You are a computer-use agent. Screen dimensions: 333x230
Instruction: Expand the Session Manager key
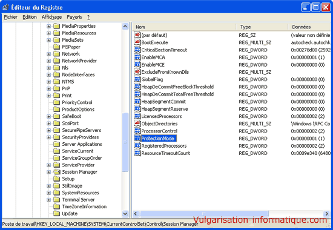click(x=48, y=172)
